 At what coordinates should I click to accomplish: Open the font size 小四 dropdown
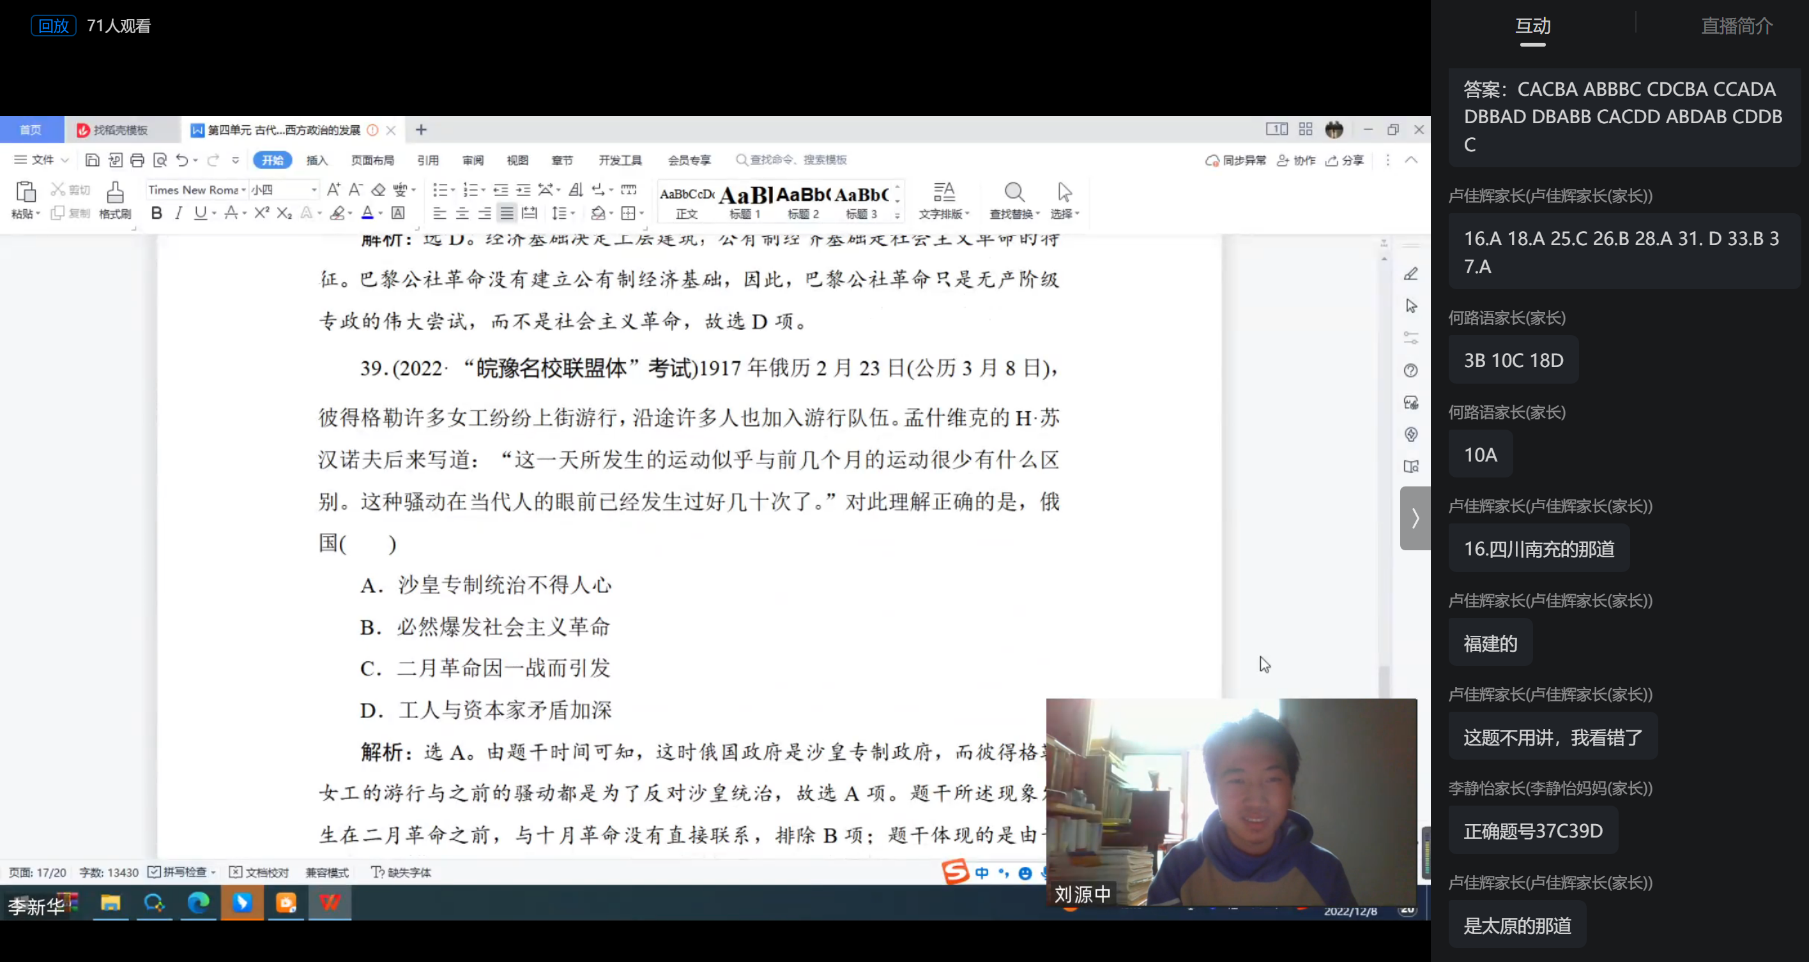314,190
